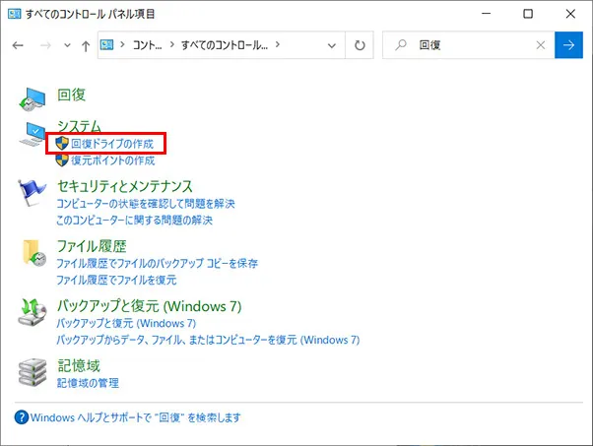
Task: Open the 回復 recovery monitor icon
Action: pos(33,99)
